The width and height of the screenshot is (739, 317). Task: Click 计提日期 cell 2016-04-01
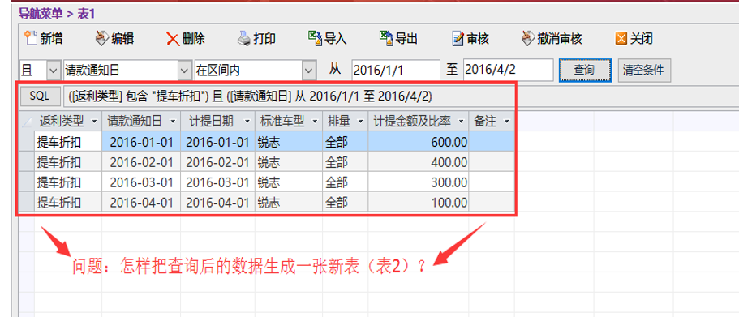[217, 202]
